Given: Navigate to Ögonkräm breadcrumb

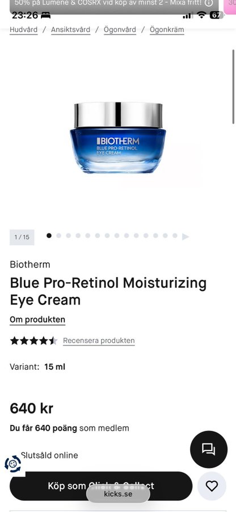Looking at the screenshot, I should (x=167, y=30).
